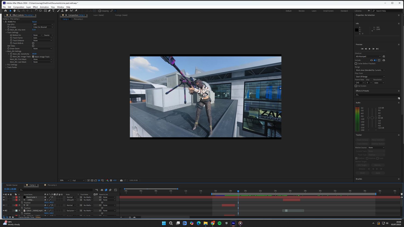
Task: Take a snapshot with camera icon
Action: [x=121, y=180]
